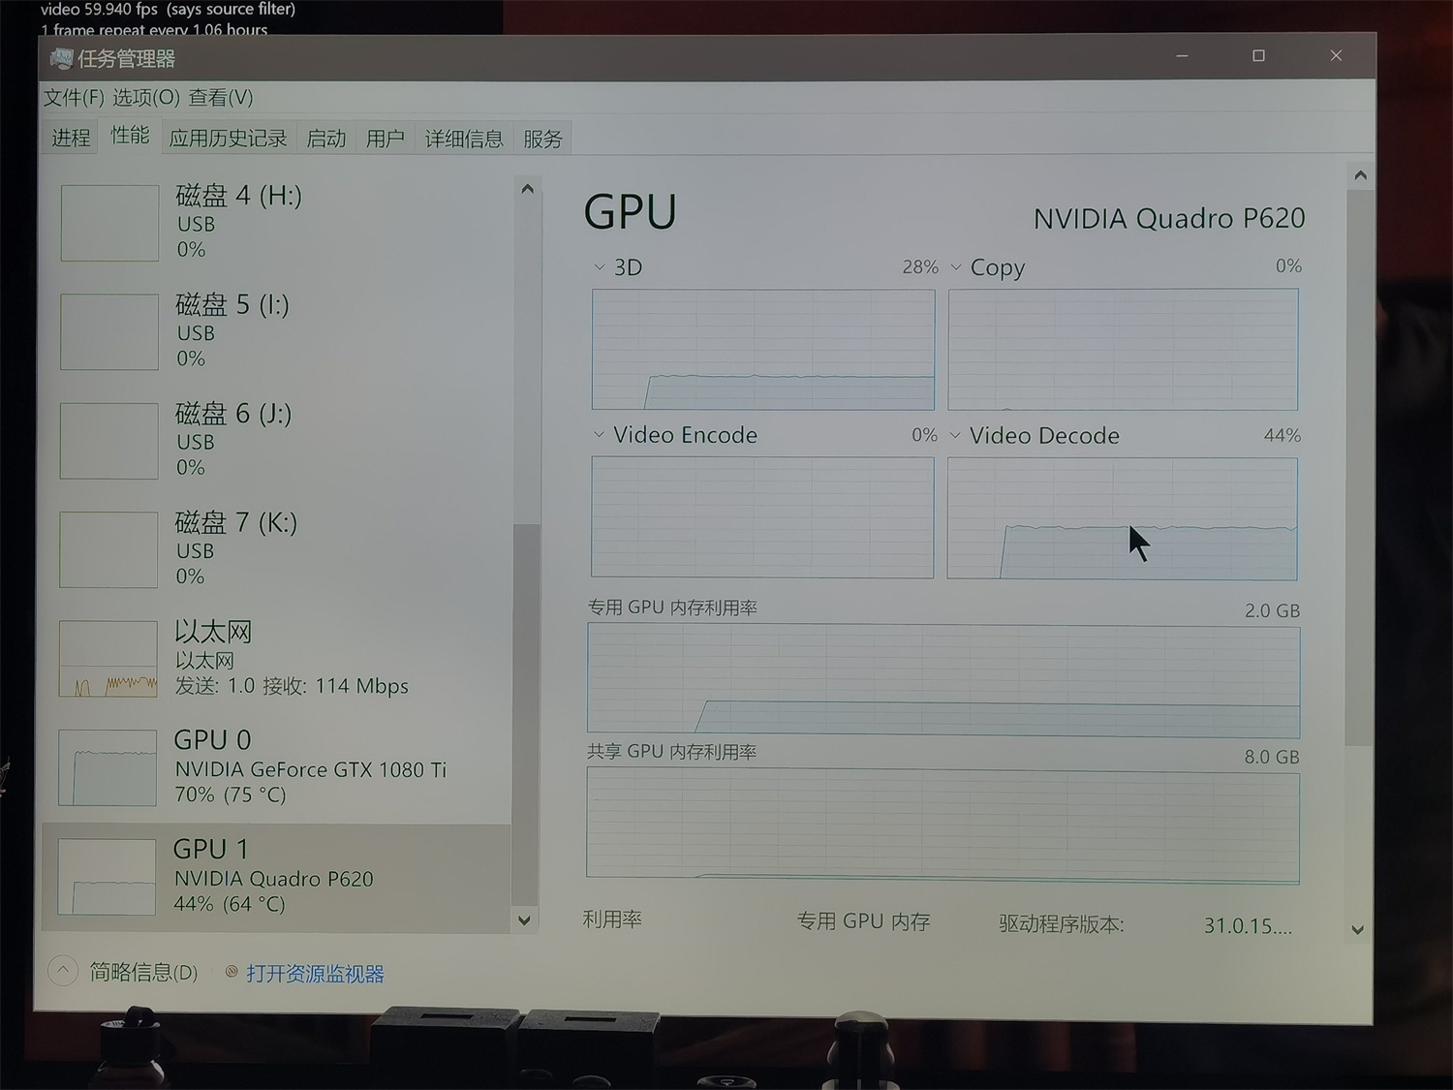
Task: Select GPU 1 Quadro P620 entry
Action: (276, 878)
